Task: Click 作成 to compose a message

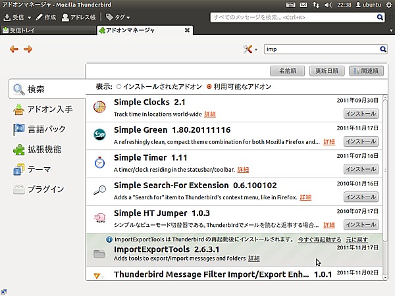Action: tap(46, 17)
